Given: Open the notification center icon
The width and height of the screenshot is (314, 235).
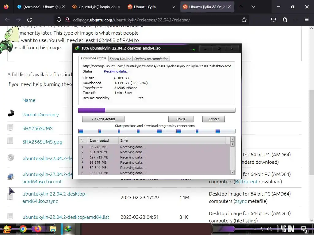Looking at the screenshot, I should pos(304,229).
